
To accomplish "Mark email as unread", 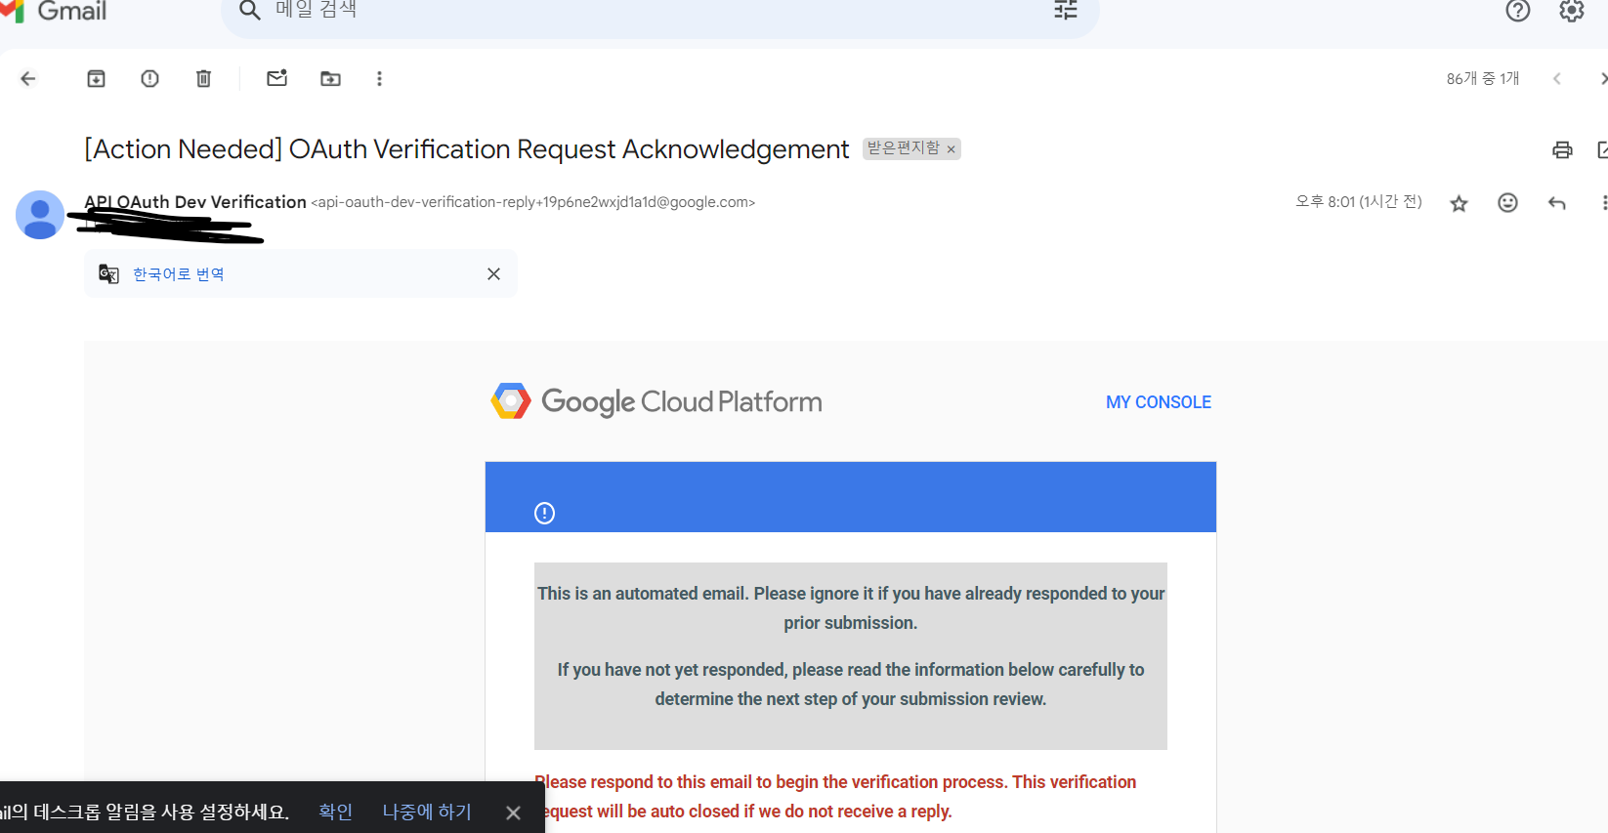I will click(x=277, y=78).
